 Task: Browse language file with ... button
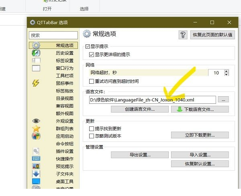223,99
